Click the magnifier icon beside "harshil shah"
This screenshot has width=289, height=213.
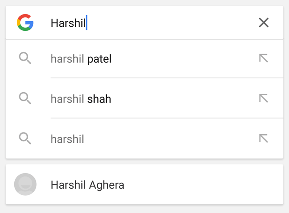(x=25, y=99)
